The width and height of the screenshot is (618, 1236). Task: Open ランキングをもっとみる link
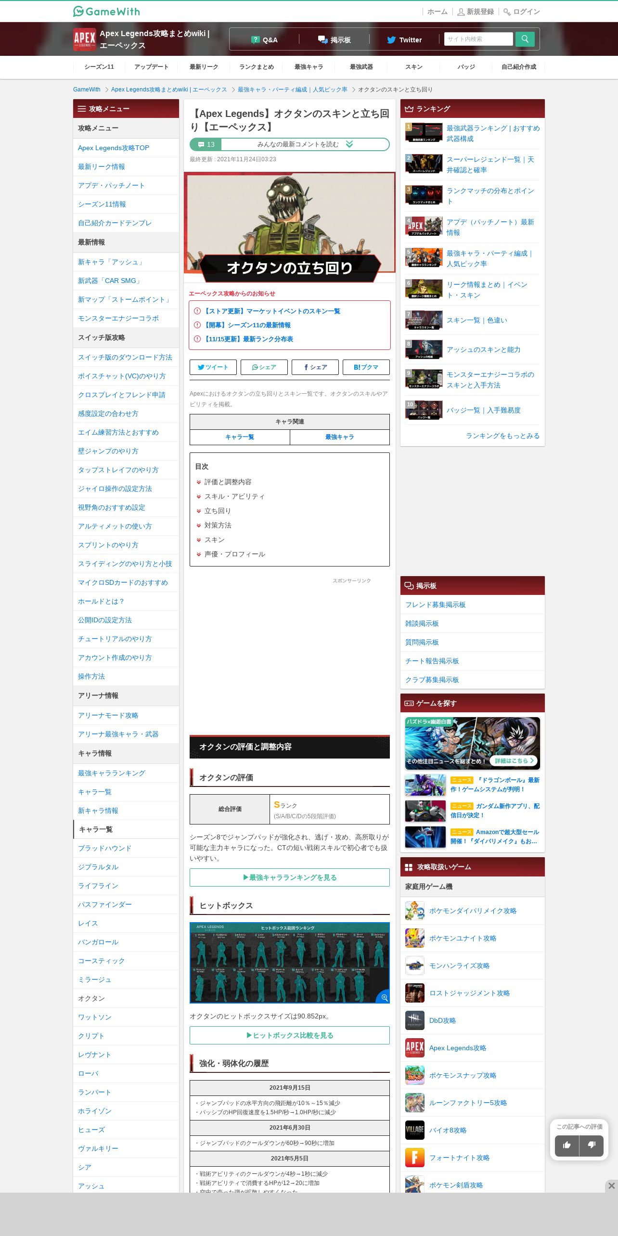[502, 436]
